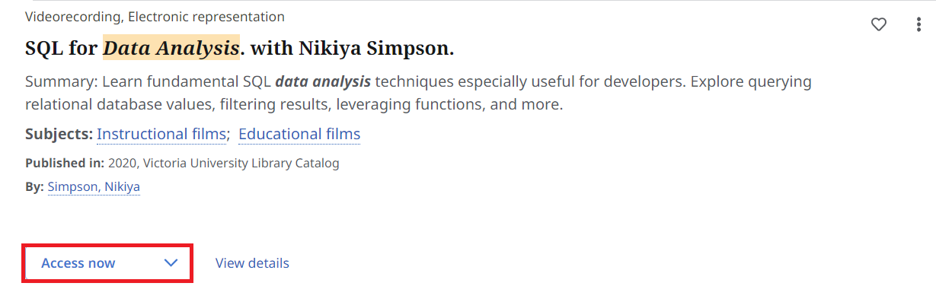Expand the Access now chevron arrow
Viewport: 936px width, 302px height.
click(171, 263)
